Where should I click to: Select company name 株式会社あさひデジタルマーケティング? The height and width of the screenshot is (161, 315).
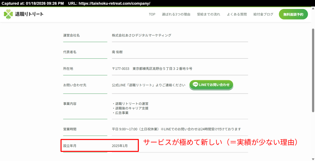coord(142,36)
